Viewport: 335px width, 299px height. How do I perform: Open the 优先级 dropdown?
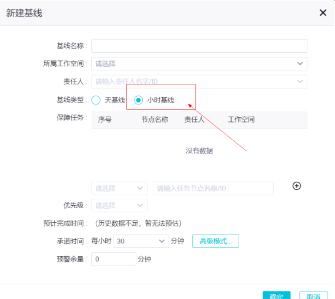119,205
